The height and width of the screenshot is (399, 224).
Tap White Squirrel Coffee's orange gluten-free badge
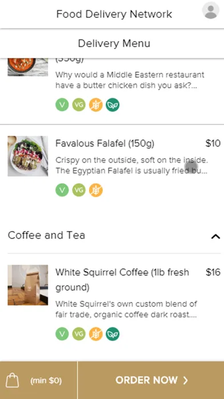[96, 334]
